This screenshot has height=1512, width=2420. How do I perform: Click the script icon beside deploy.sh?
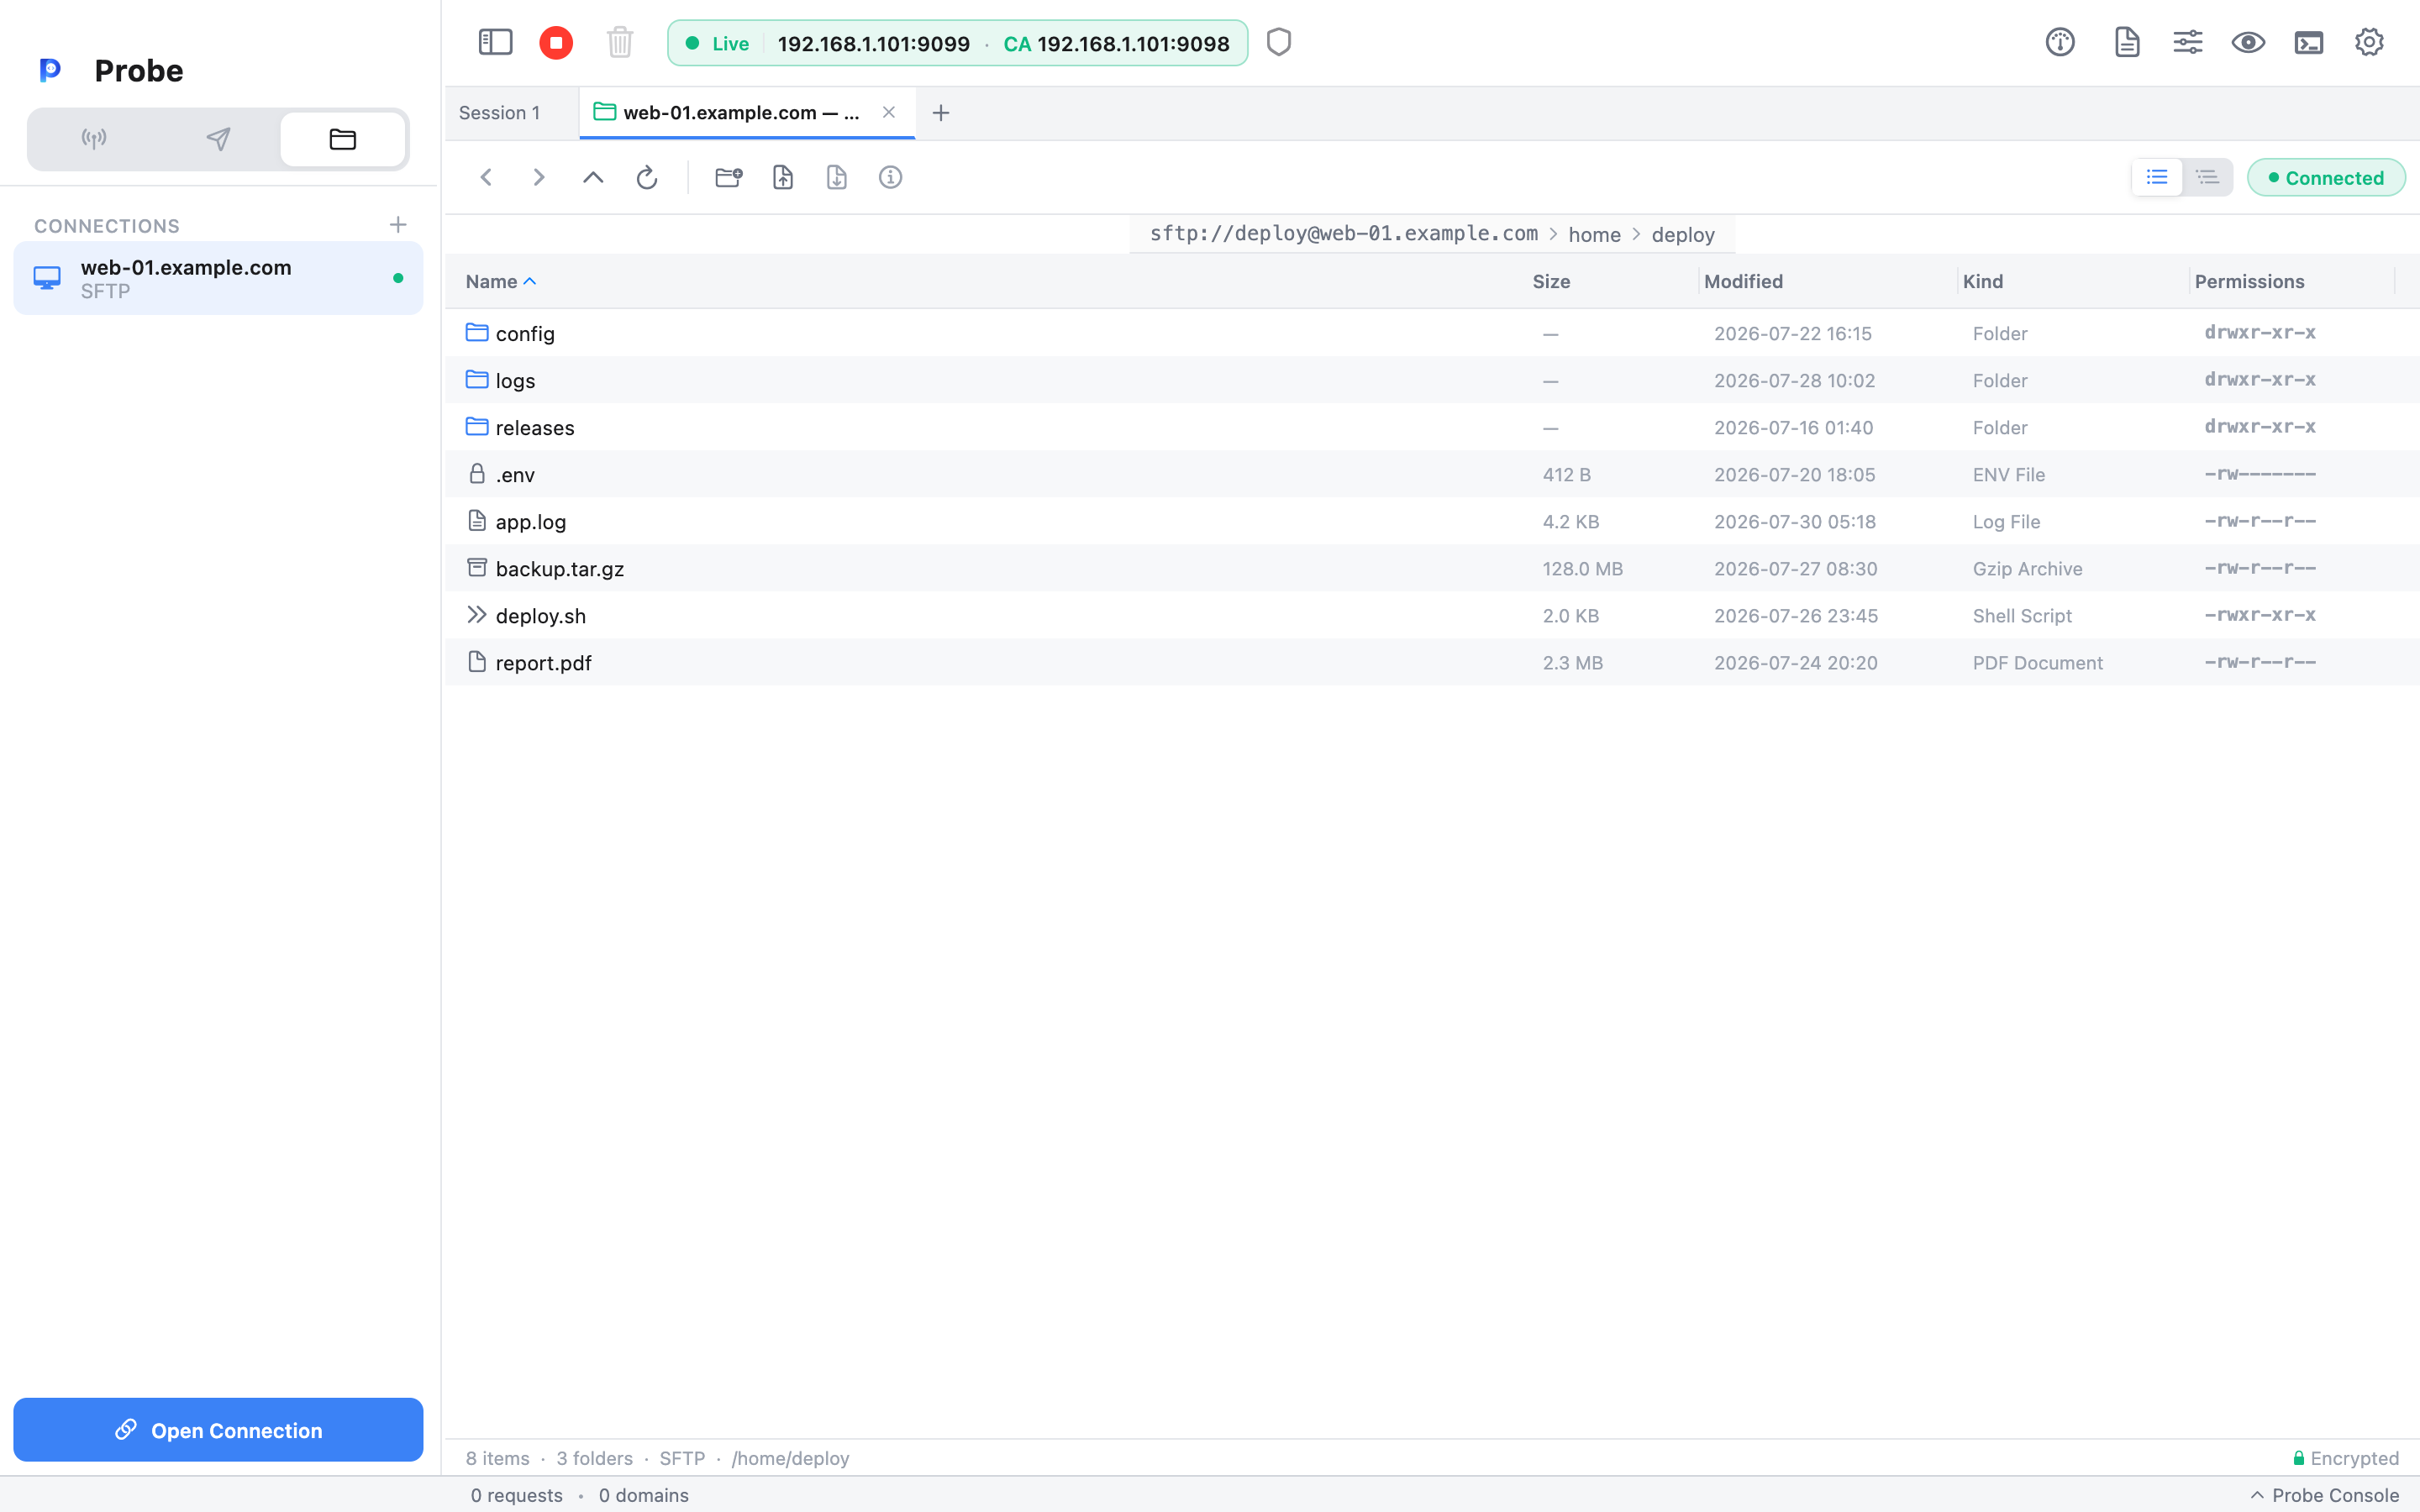(x=477, y=614)
